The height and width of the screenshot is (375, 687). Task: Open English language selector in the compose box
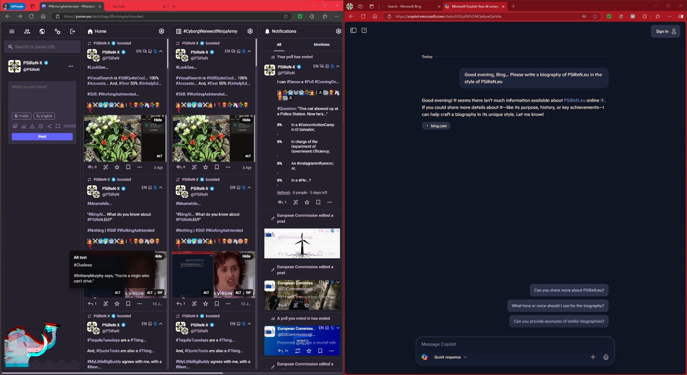44,116
